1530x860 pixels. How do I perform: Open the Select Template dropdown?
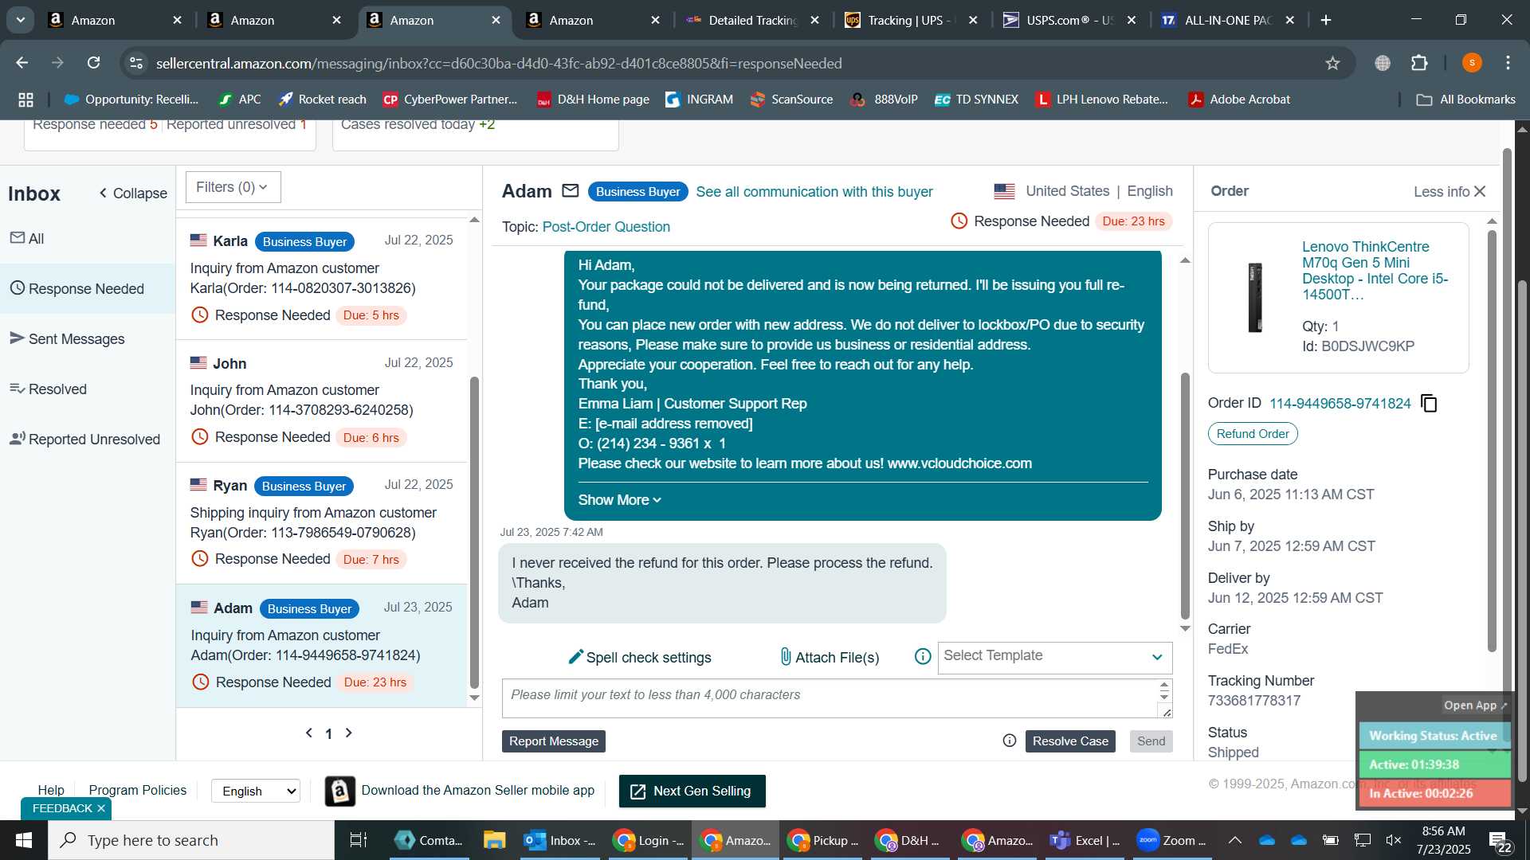(x=1054, y=657)
